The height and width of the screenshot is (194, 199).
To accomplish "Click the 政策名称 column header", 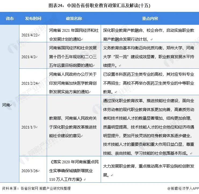I will (74, 19).
